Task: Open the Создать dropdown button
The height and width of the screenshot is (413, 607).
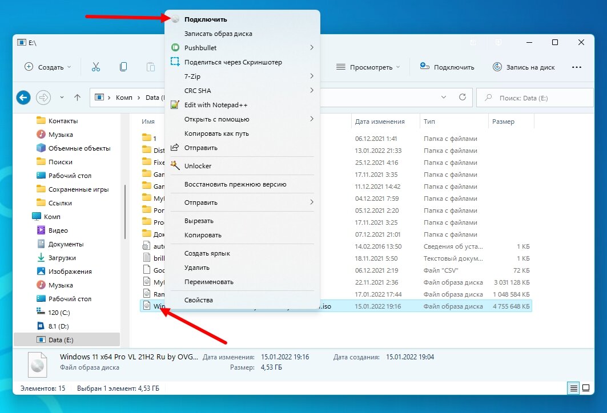Action: coord(48,67)
